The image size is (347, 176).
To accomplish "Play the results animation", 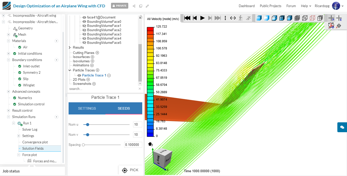I will (202, 18).
